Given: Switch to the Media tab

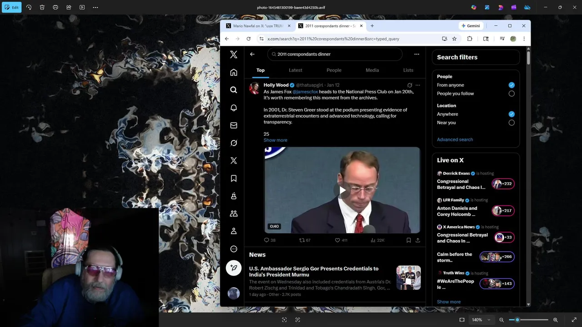Looking at the screenshot, I should [x=372, y=70].
